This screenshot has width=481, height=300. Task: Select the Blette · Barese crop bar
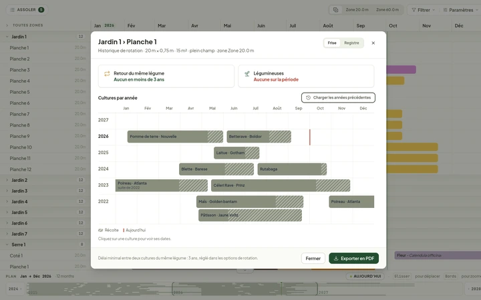[x=216, y=169]
